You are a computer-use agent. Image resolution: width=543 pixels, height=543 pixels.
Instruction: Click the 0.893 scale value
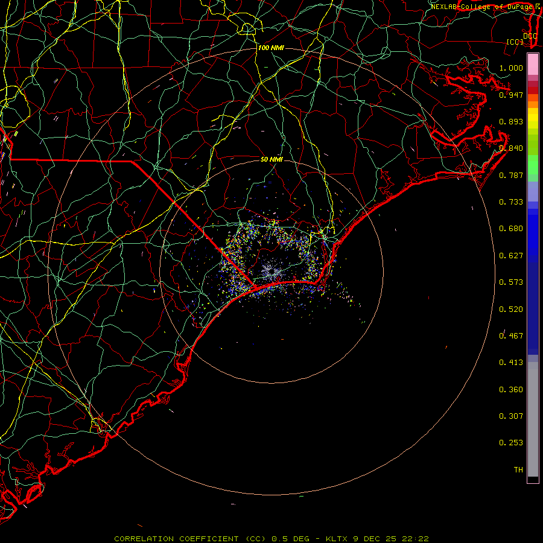511,121
